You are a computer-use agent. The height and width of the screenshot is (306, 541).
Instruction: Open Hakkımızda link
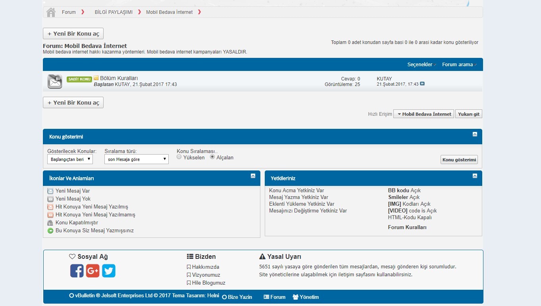coord(206,267)
